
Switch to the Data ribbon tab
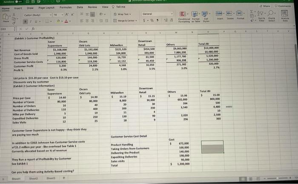[x=80, y=7]
